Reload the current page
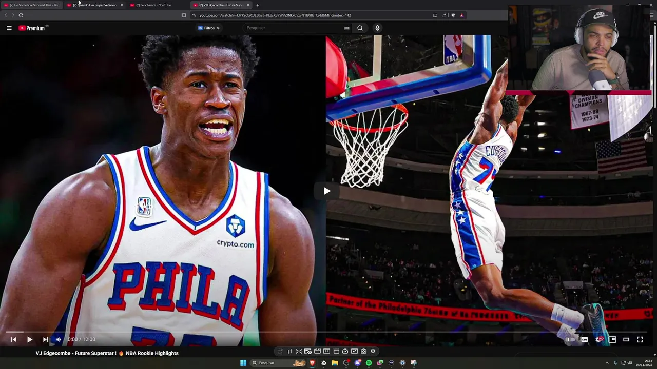 21,15
